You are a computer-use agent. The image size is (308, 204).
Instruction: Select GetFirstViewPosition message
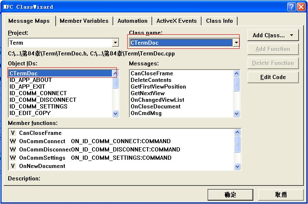[182, 86]
